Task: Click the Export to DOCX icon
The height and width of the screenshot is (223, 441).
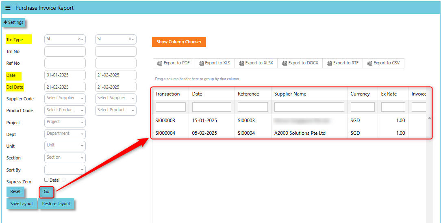Action: [285, 63]
